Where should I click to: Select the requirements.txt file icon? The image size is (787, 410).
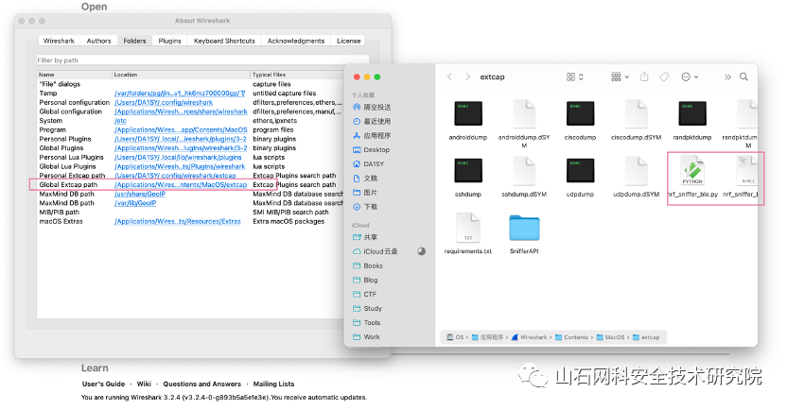pos(468,228)
